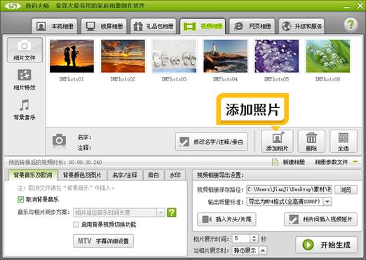
Task: Open the 输出质量标准 dropdown
Action: click(289, 201)
